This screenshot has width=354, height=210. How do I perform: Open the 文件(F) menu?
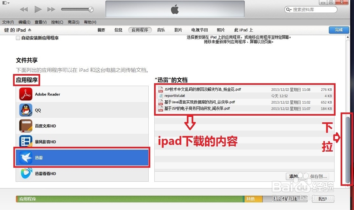click(8, 22)
